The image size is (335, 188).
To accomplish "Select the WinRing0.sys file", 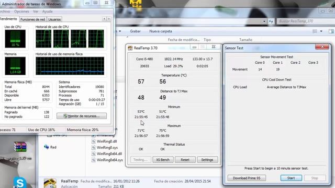I will click(x=107, y=147).
